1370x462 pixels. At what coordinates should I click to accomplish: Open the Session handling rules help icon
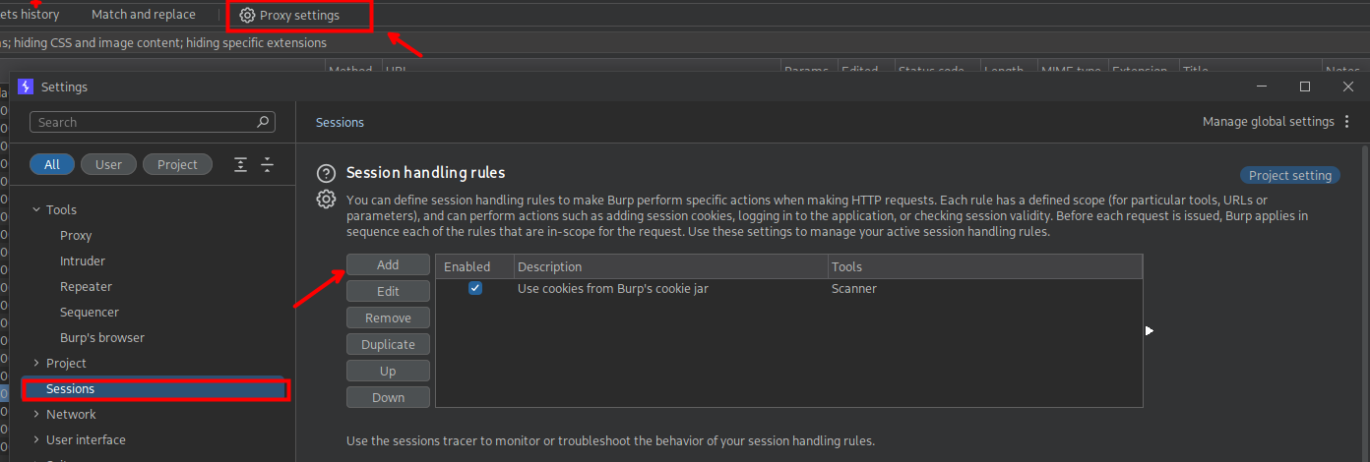click(x=326, y=174)
